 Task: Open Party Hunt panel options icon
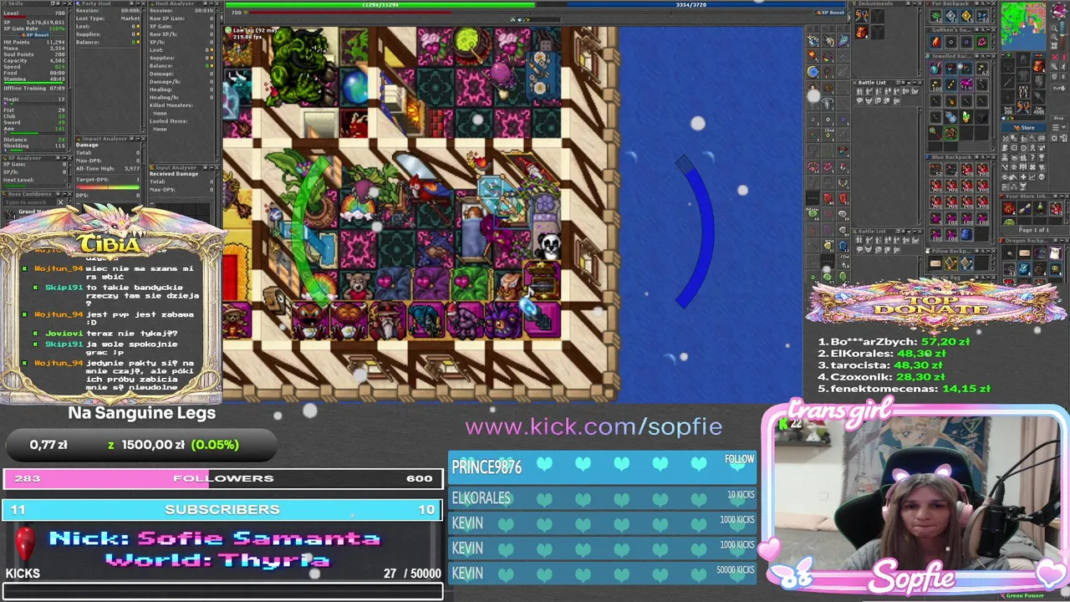[132, 3]
